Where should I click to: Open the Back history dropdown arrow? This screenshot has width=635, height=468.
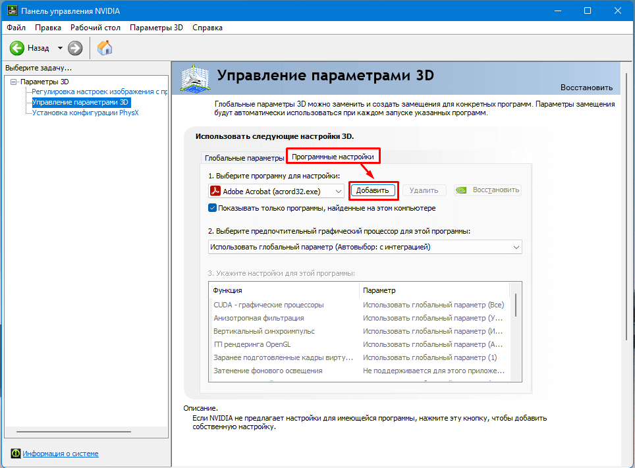(x=60, y=48)
